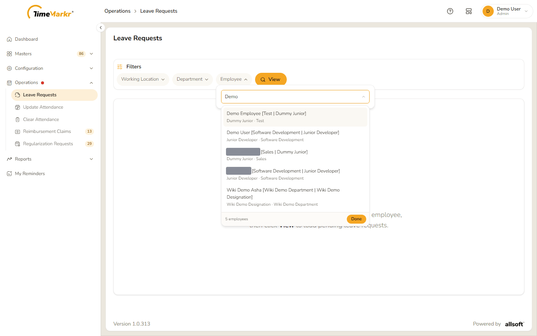
Task: Select the employee in Sales, Dummy Junior
Action: pyautogui.click(x=295, y=155)
